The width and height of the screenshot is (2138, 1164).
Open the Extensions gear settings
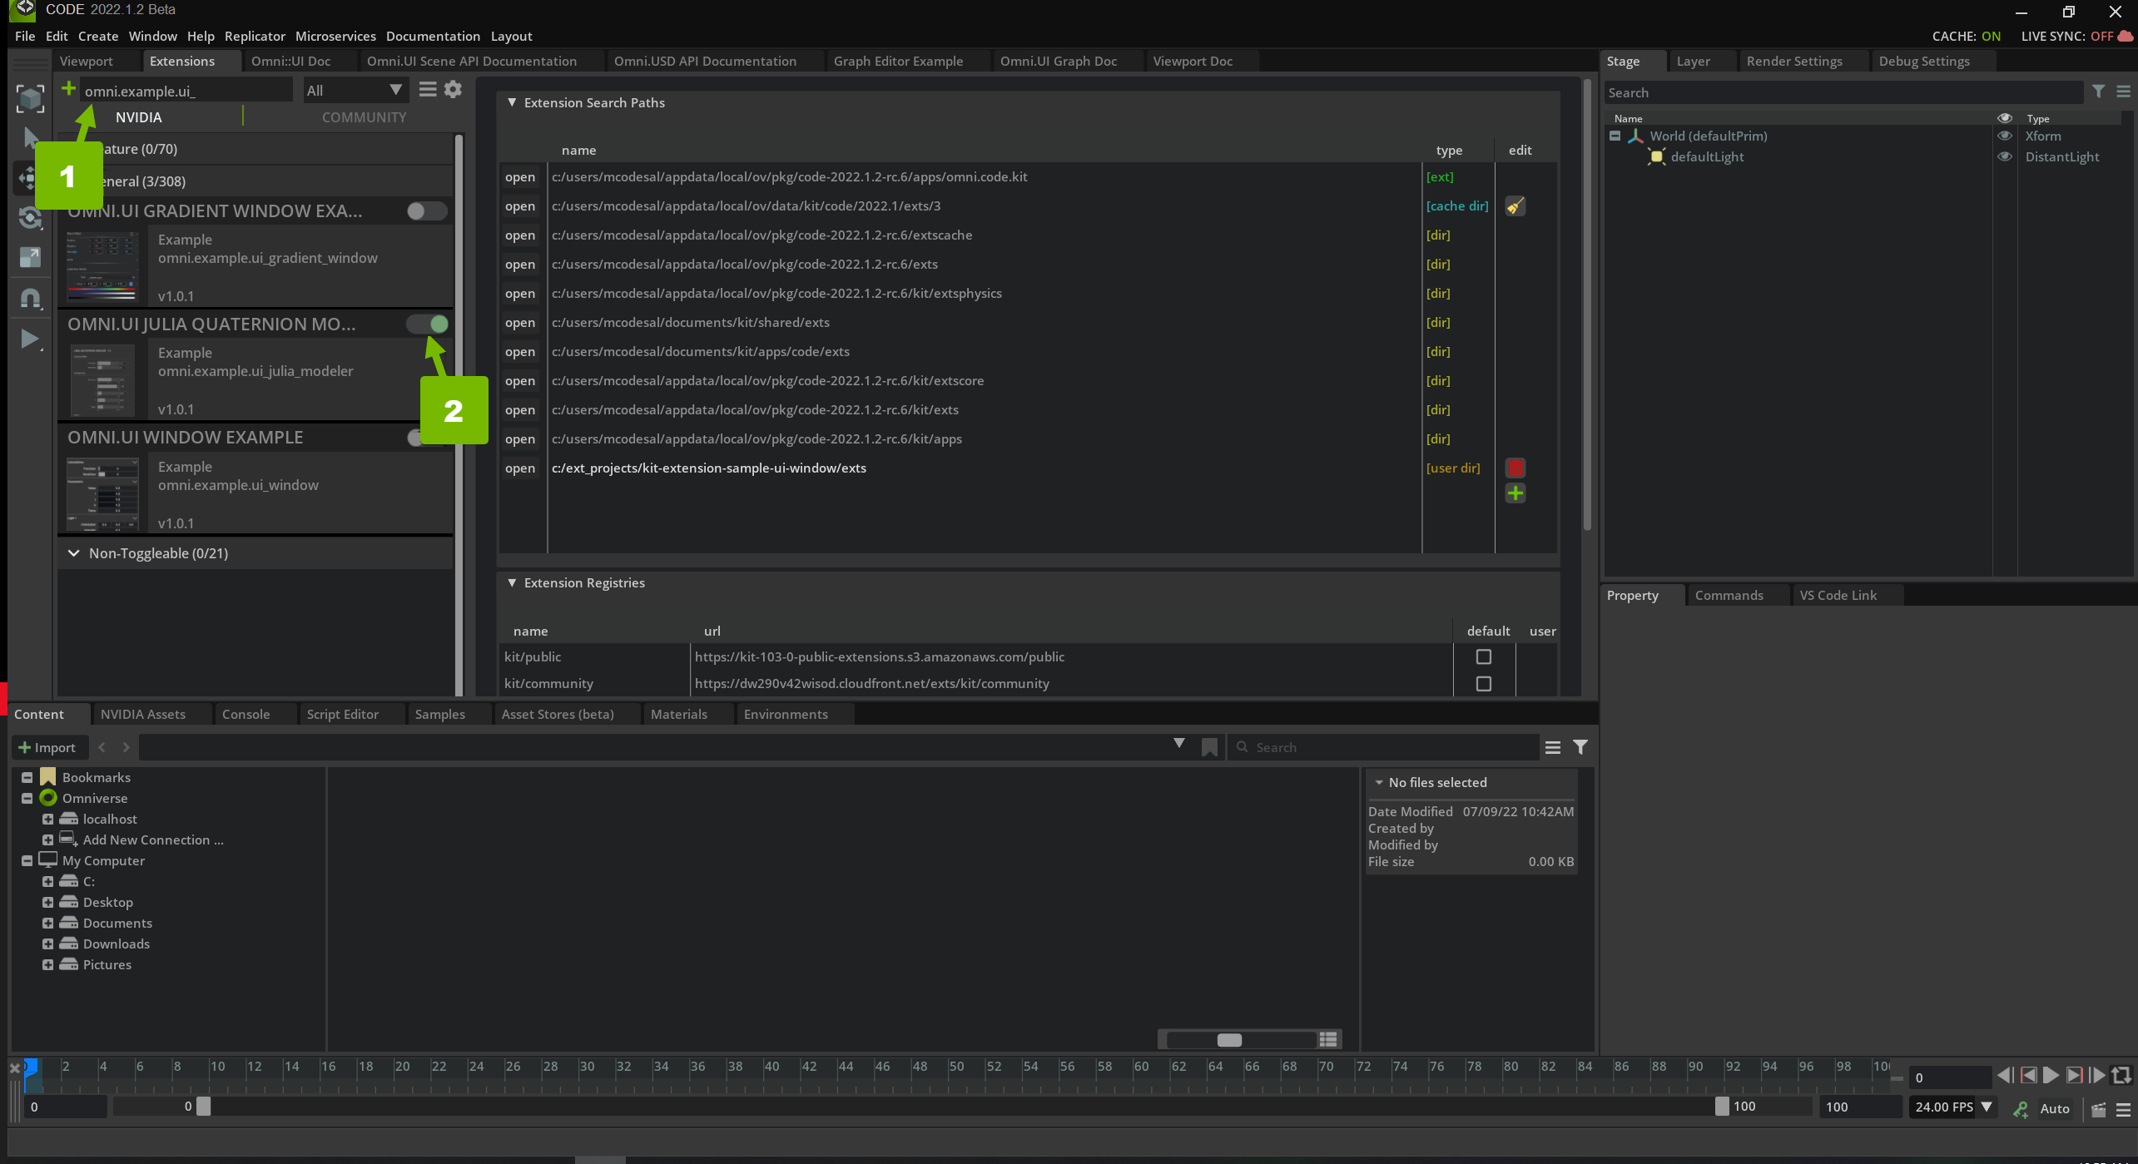click(x=453, y=89)
